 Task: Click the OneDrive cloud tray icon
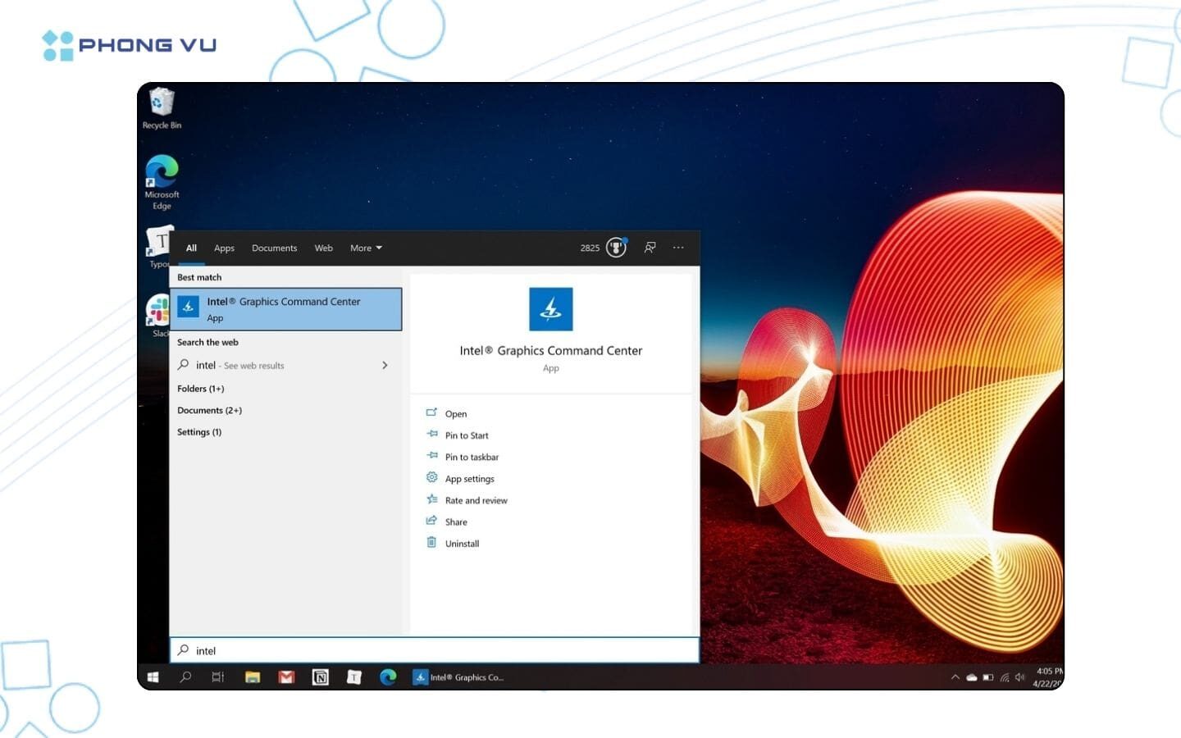(x=971, y=677)
